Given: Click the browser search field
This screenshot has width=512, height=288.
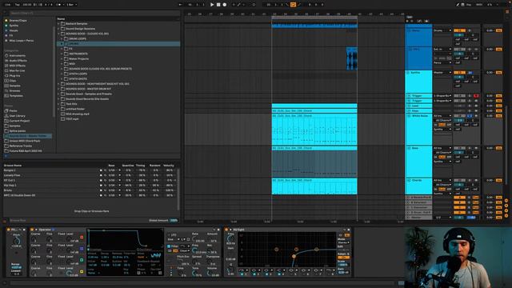Looking at the screenshot, I should point(94,13).
